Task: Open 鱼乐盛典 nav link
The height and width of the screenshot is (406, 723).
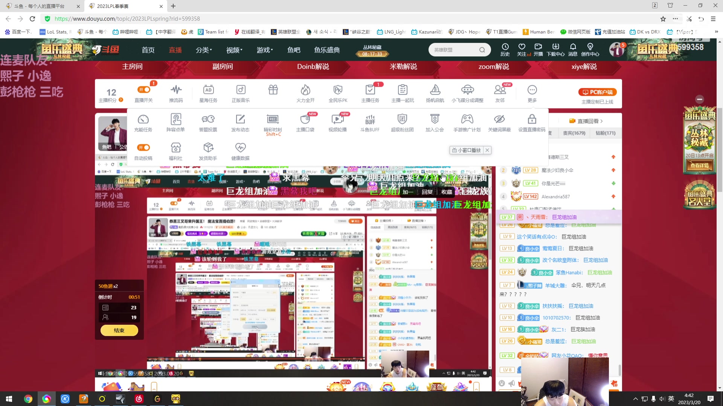Action: click(327, 50)
